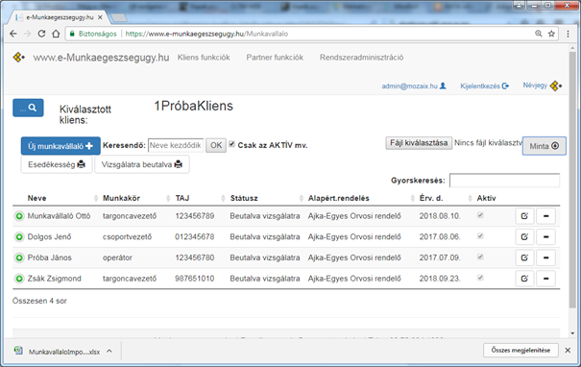Open Partner funkciók menu
581x367 pixels.
pos(275,58)
